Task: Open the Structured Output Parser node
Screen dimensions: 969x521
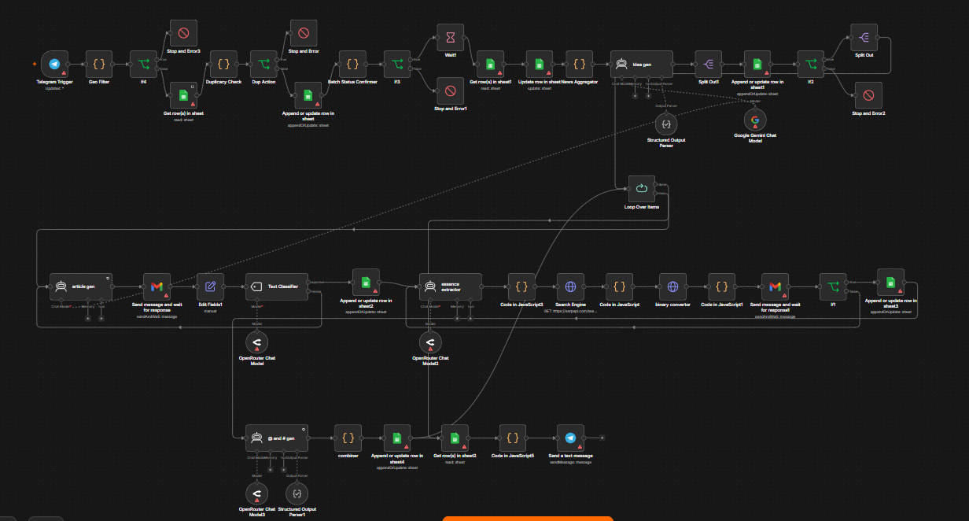Action: point(666,124)
